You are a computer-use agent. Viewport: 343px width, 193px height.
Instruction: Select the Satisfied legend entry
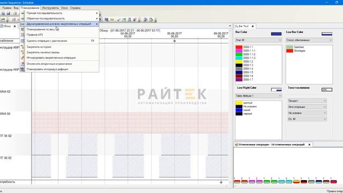295,47
